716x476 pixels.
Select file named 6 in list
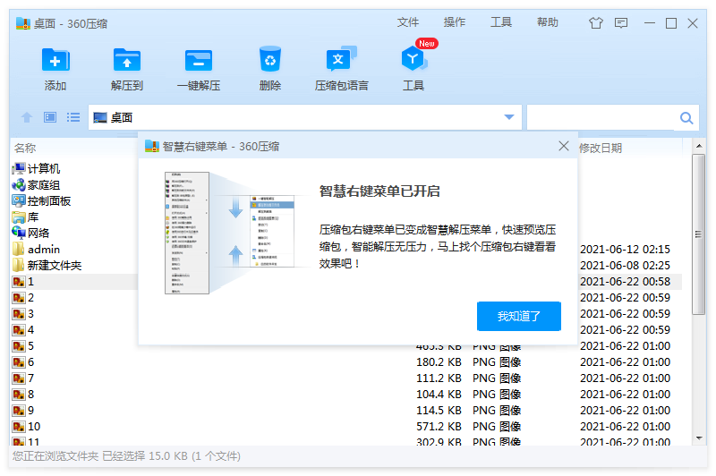pyautogui.click(x=30, y=361)
